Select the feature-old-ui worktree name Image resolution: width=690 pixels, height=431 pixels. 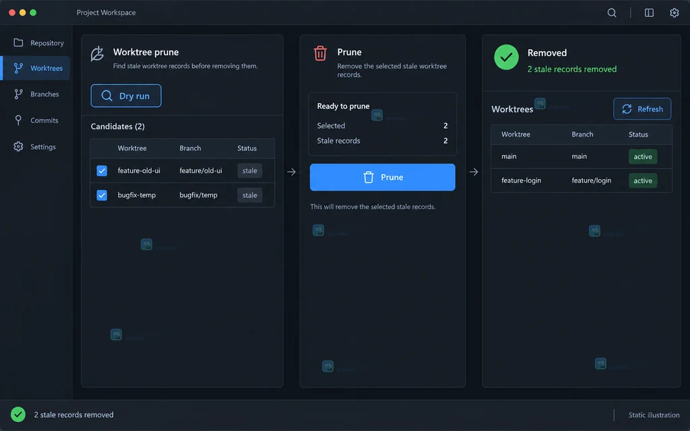pos(139,170)
